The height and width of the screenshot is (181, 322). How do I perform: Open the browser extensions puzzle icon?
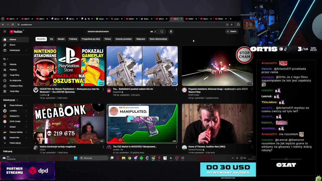click(238, 24)
